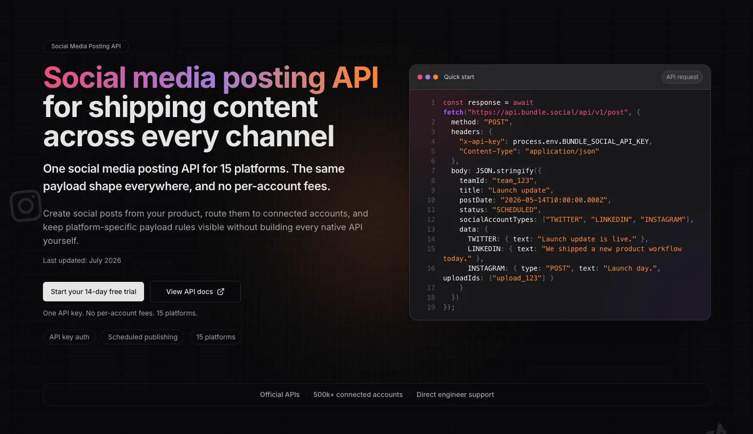
Task: Click the "team_123" teamId value
Action: pos(513,180)
